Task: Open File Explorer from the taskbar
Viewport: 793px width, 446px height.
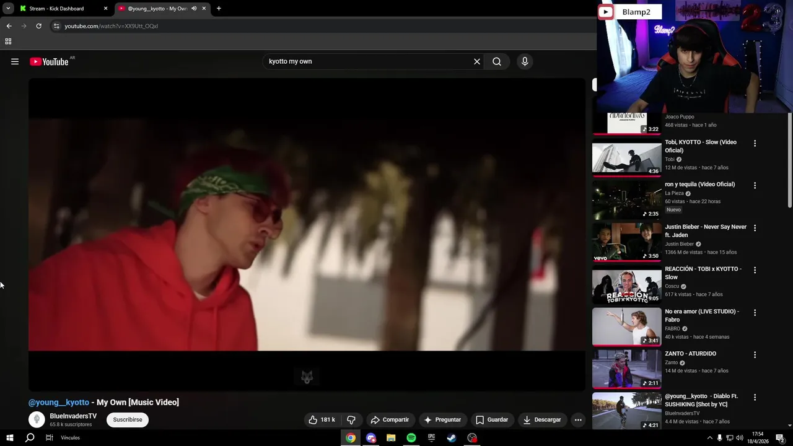Action: tap(391, 438)
